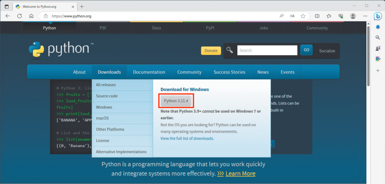Choose Other Platforms from Downloads menu
385x184 pixels.
pos(122,129)
